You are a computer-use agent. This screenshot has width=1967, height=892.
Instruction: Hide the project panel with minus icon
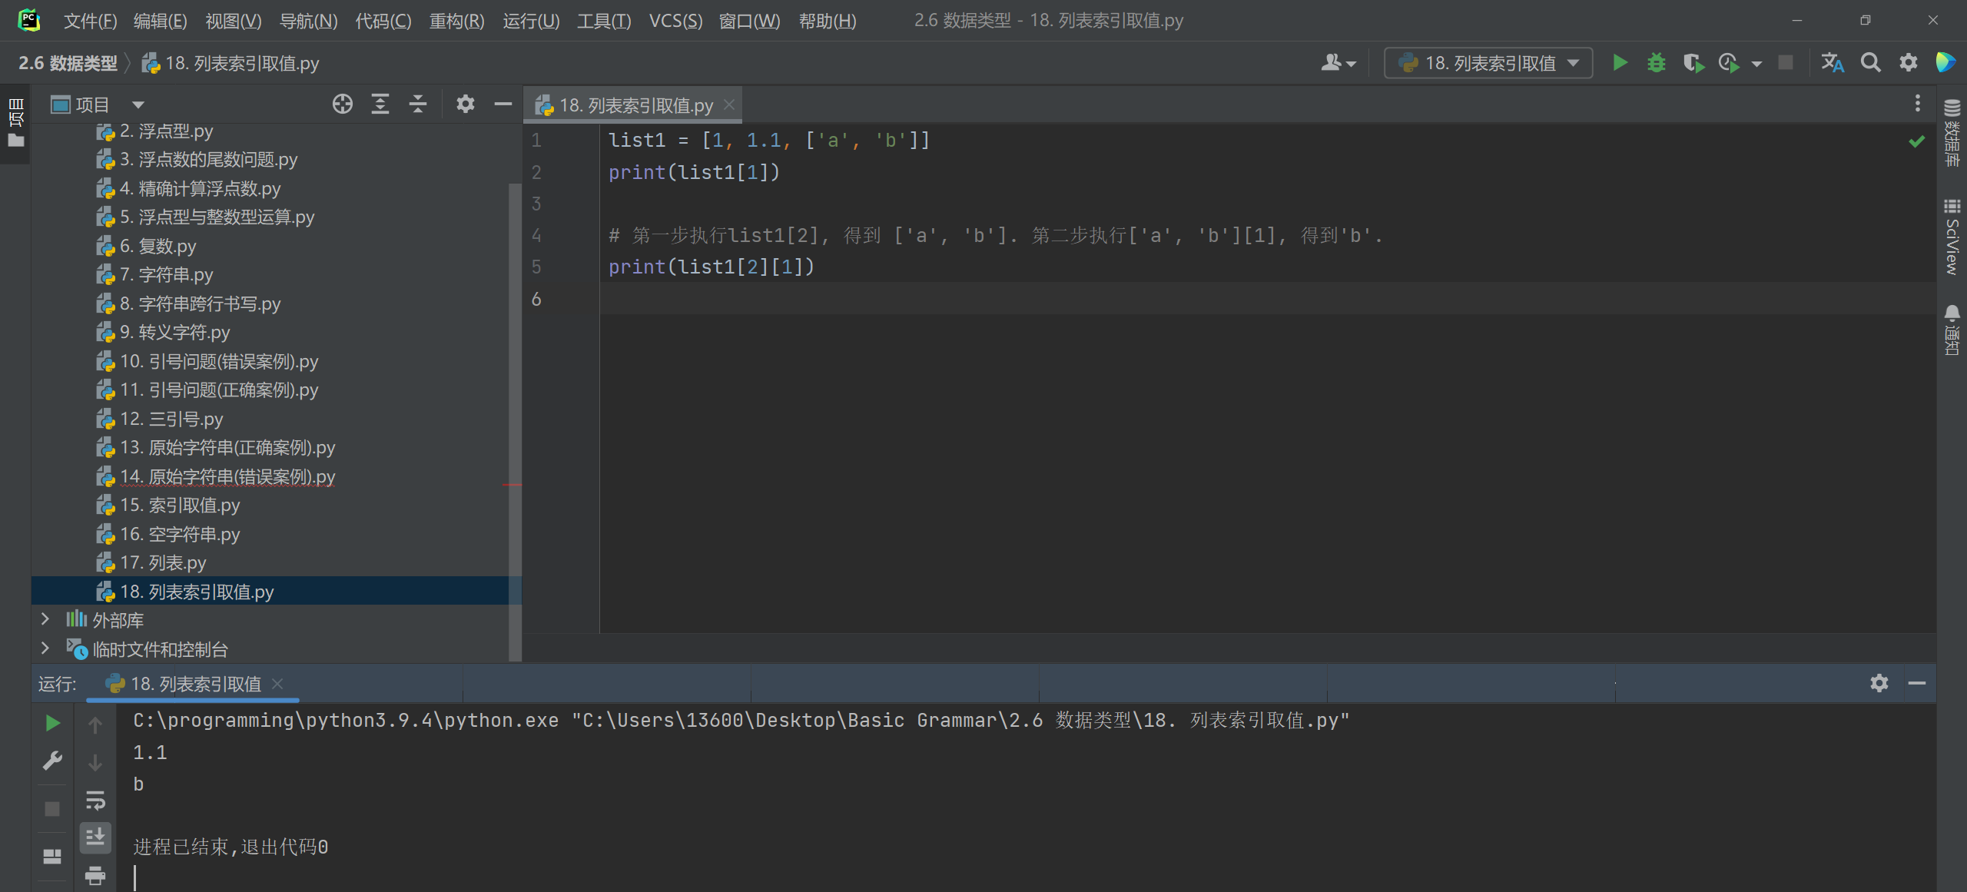tap(503, 104)
